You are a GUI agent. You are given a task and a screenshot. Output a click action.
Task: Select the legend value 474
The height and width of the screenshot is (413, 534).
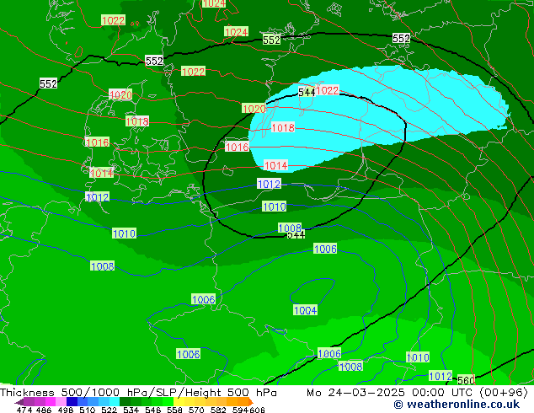click(24, 410)
